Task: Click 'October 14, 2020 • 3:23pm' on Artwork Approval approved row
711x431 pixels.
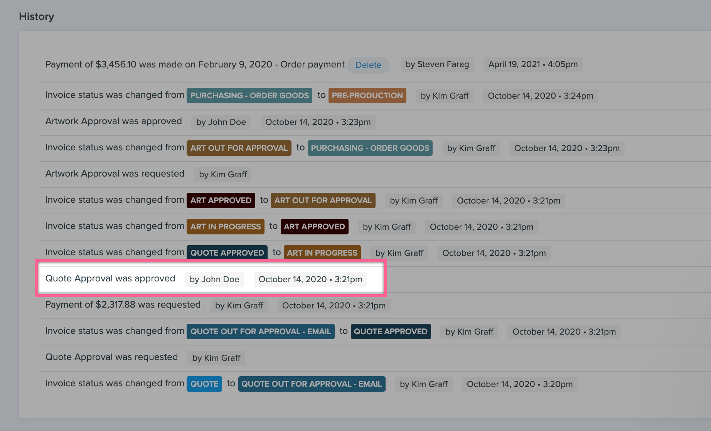Action: [318, 122]
